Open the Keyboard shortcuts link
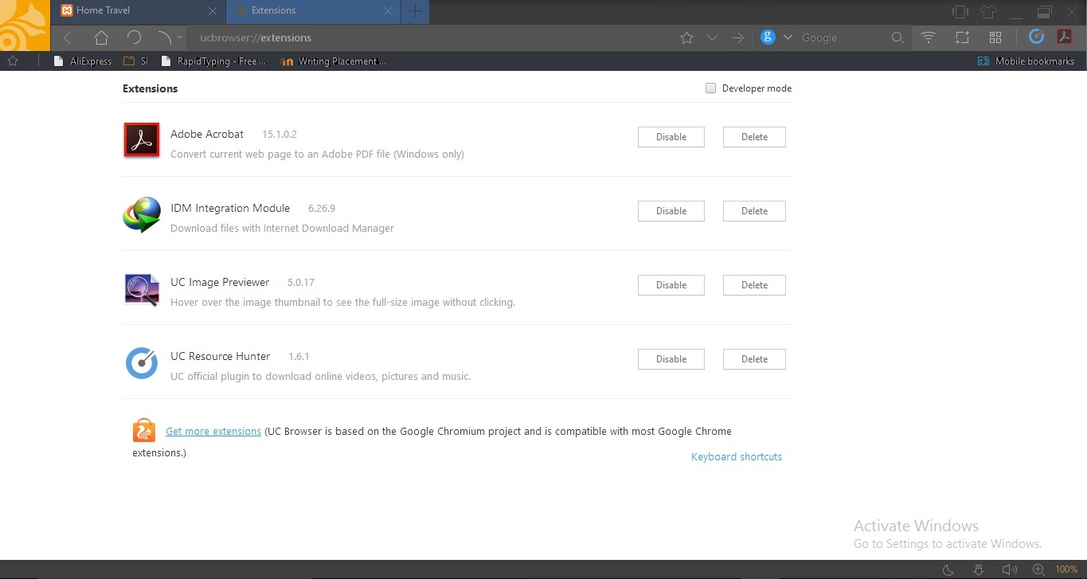This screenshot has width=1087, height=579. [x=736, y=457]
